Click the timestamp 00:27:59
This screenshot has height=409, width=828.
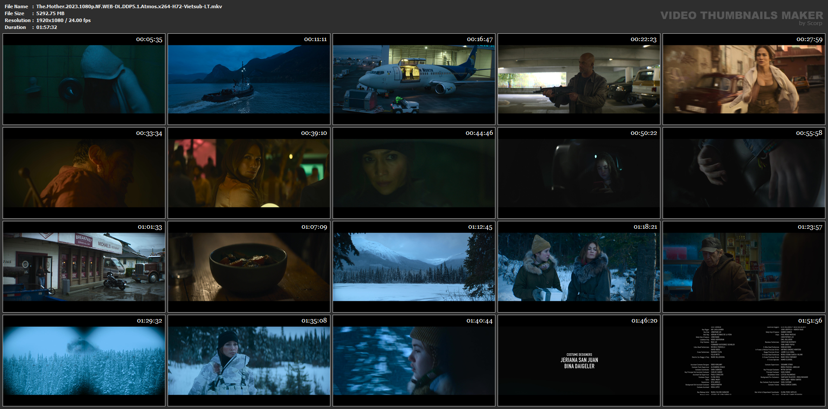[x=809, y=39]
